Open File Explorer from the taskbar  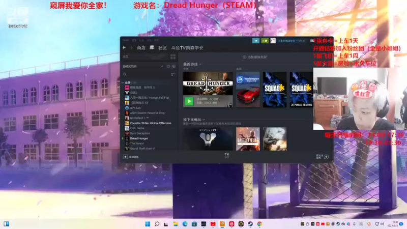[176, 224]
